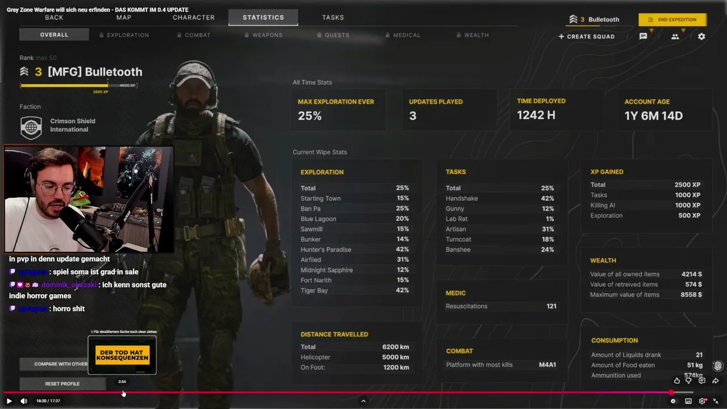
Task: Switch to the WEALTH statistics sub-tab
Action: click(x=473, y=35)
